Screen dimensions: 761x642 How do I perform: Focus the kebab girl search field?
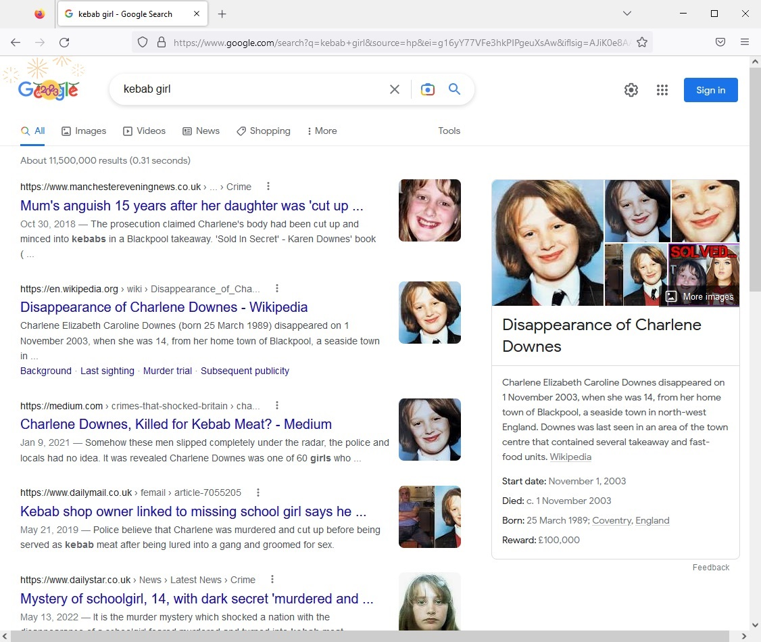(x=252, y=89)
